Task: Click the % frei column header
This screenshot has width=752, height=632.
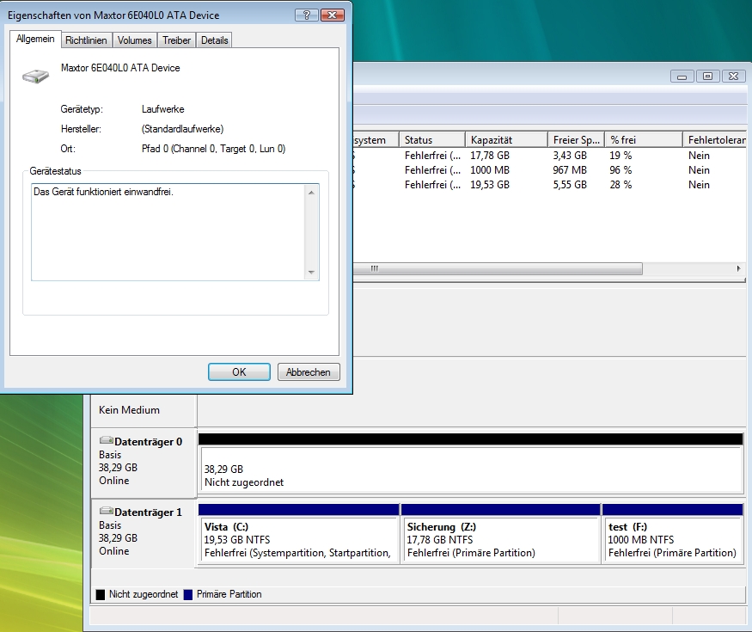Action: pyautogui.click(x=643, y=140)
